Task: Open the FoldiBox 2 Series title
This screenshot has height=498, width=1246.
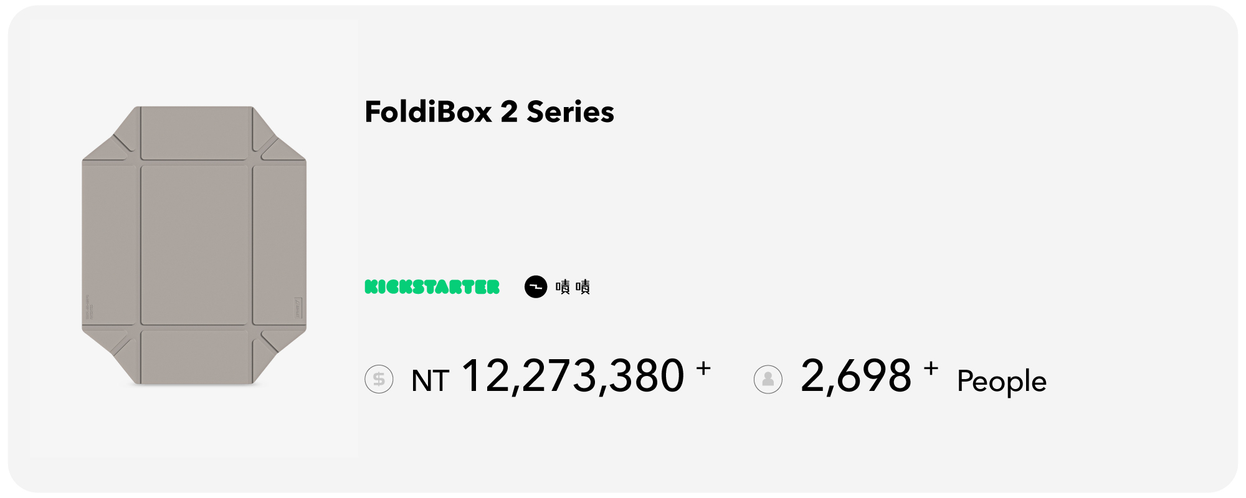Action: pos(489,112)
